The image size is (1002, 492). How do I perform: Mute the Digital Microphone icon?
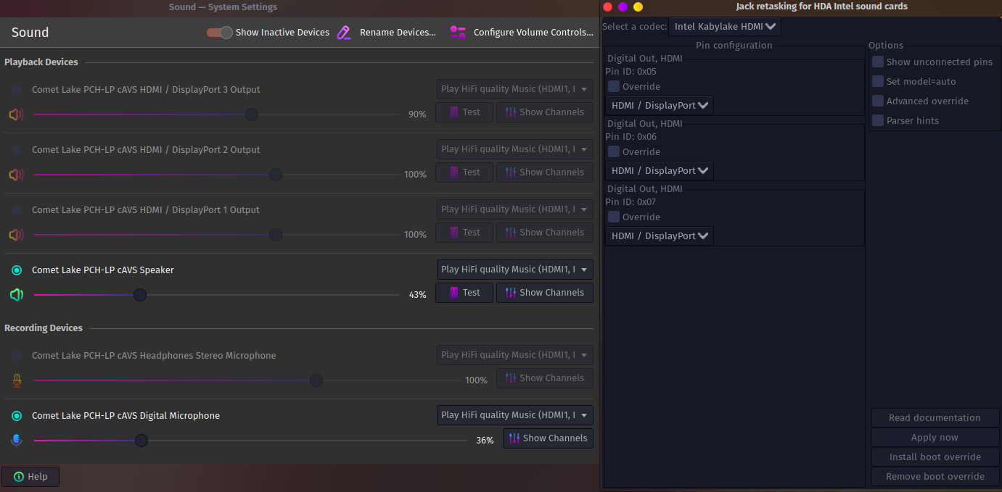click(17, 441)
